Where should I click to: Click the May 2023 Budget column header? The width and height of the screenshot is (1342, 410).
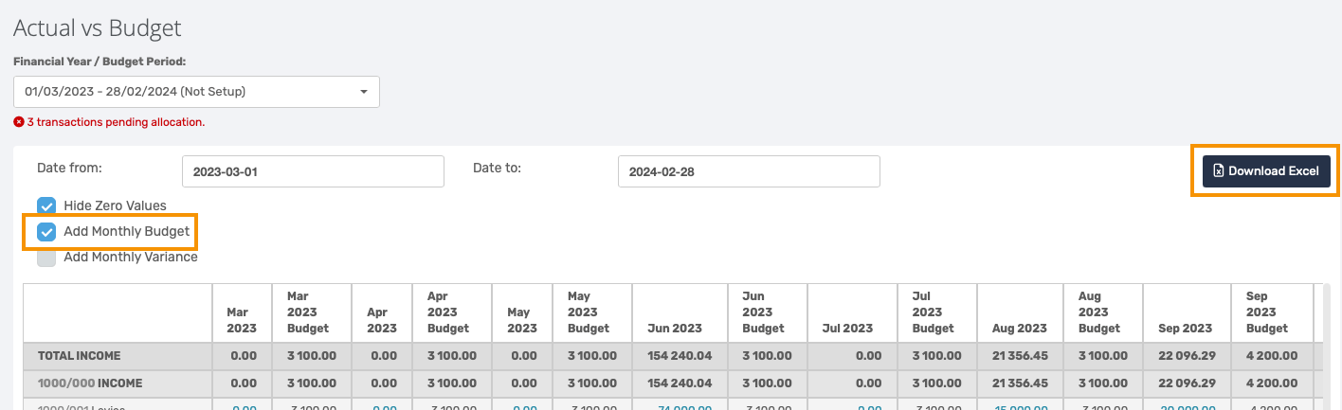592,312
